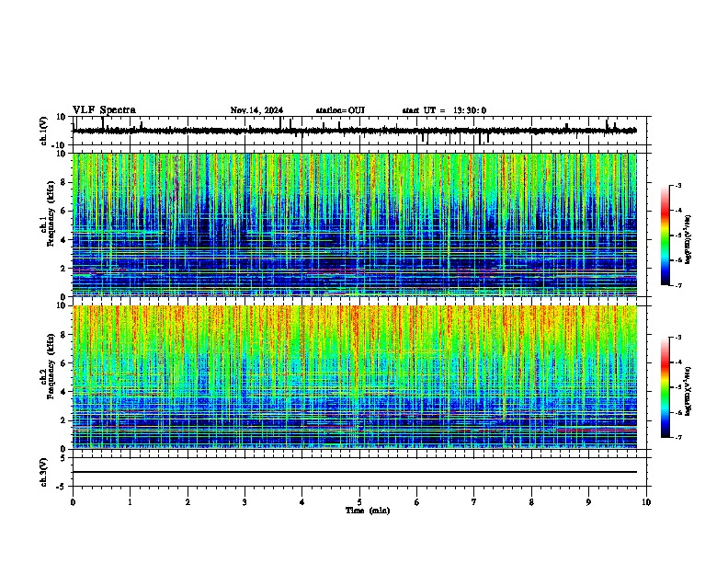Viewport: 728px width, 563px height.
Task: Click the time axis tick labeled "4"
Action: [302, 502]
